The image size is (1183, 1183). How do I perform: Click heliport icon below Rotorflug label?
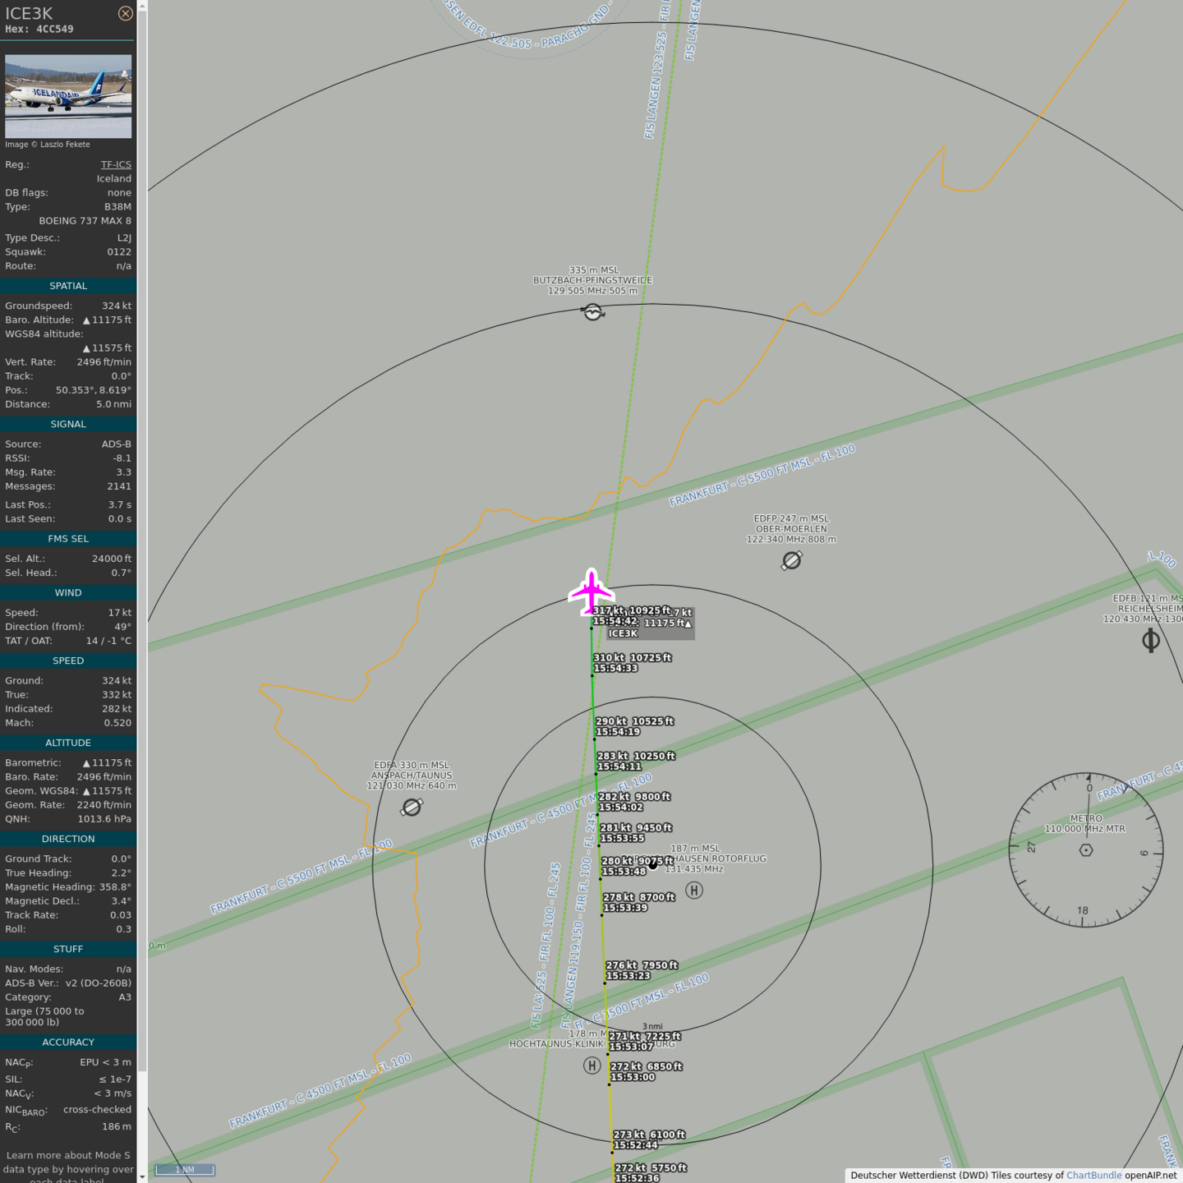click(x=694, y=891)
